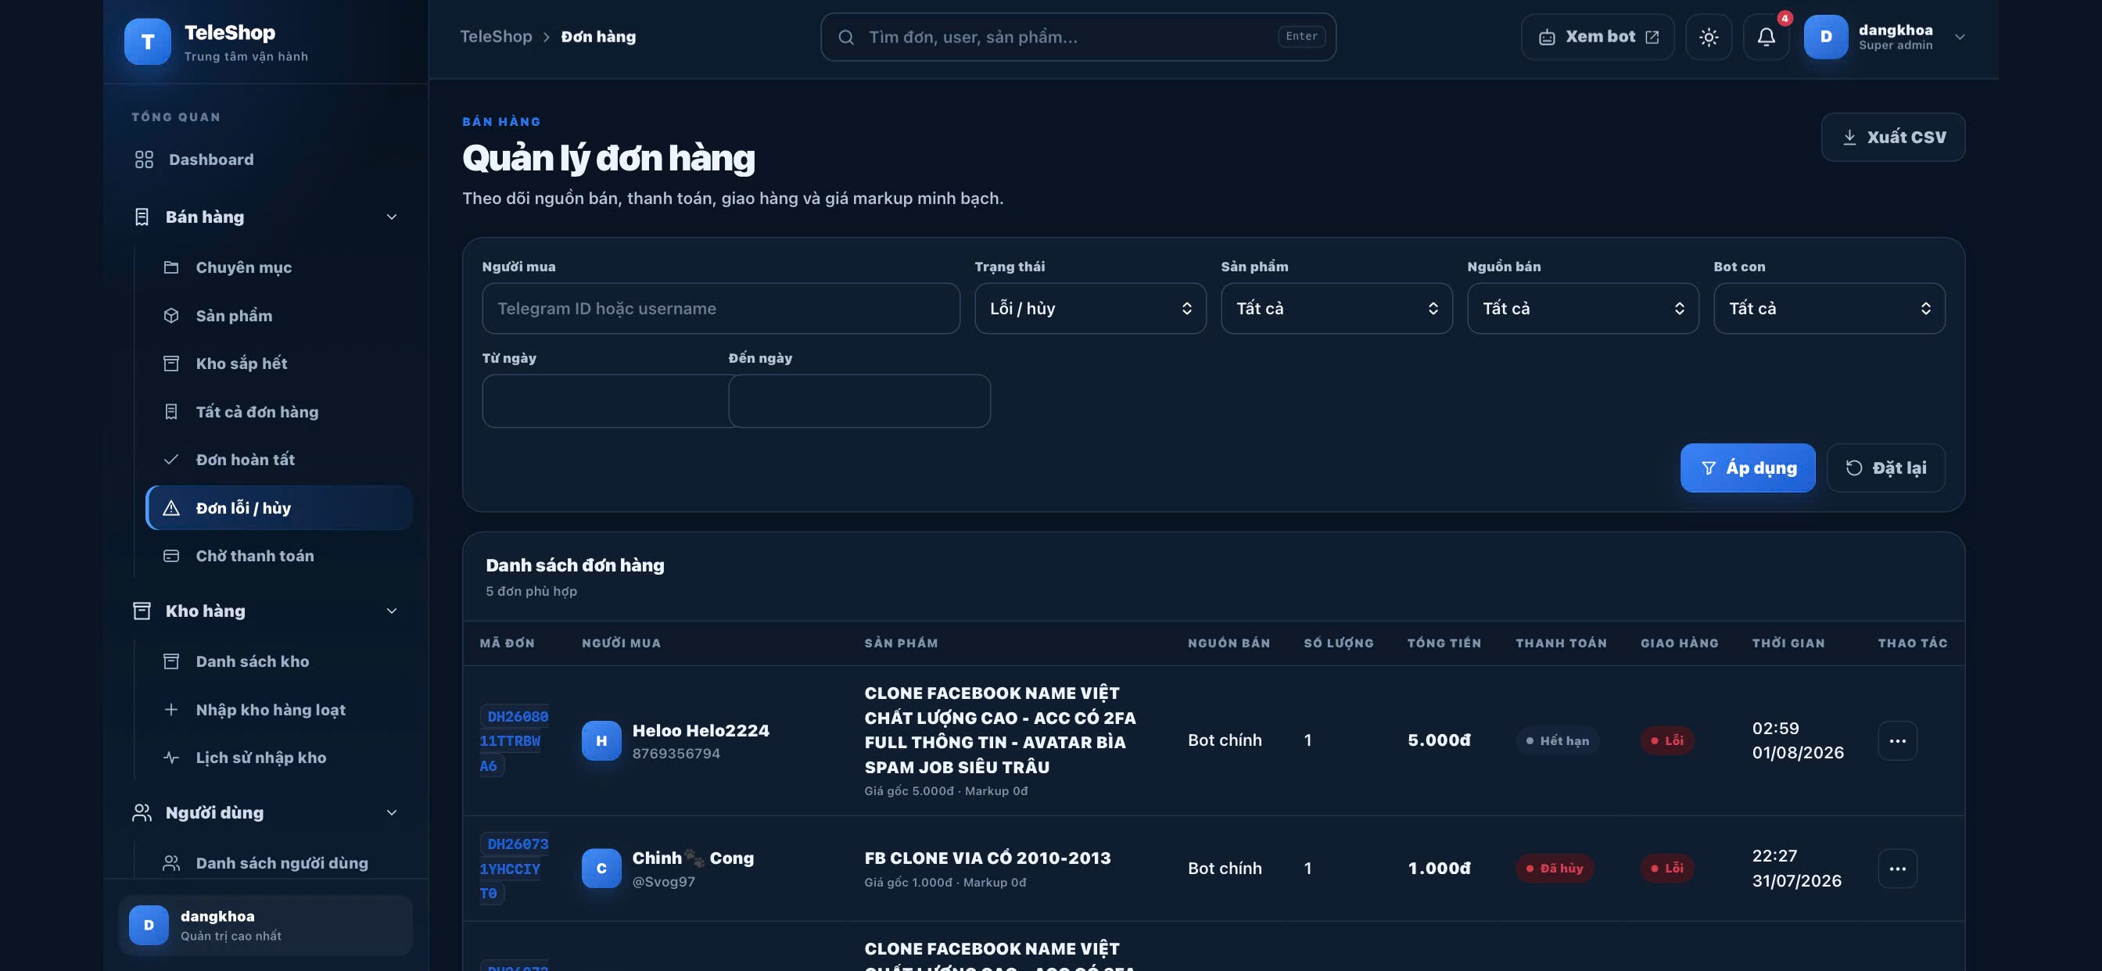Open Lịch sử nhập kho page
This screenshot has width=2102, height=971.
coord(279,758)
